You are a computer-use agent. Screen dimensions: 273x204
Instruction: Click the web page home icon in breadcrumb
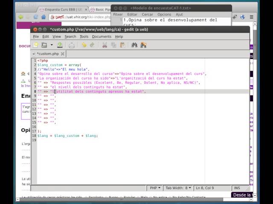point(23,74)
